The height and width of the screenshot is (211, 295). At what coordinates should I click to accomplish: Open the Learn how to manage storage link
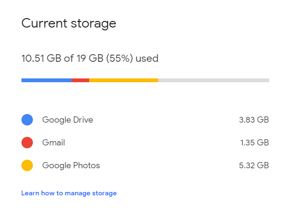(69, 193)
